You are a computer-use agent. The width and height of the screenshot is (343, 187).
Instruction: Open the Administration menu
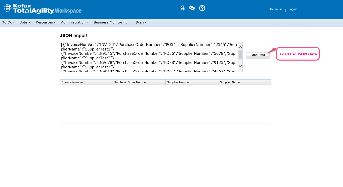coord(74,22)
